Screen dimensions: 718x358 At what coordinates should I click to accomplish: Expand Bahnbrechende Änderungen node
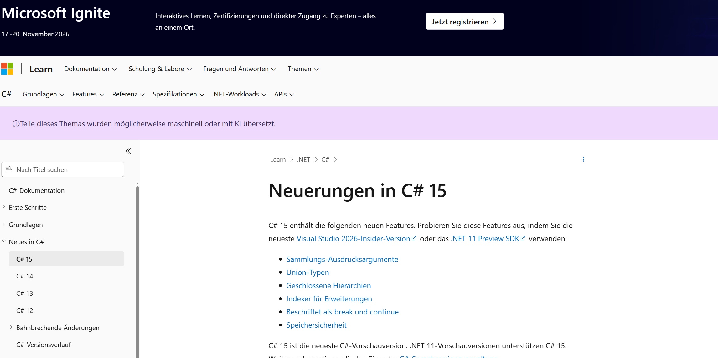[x=11, y=327]
